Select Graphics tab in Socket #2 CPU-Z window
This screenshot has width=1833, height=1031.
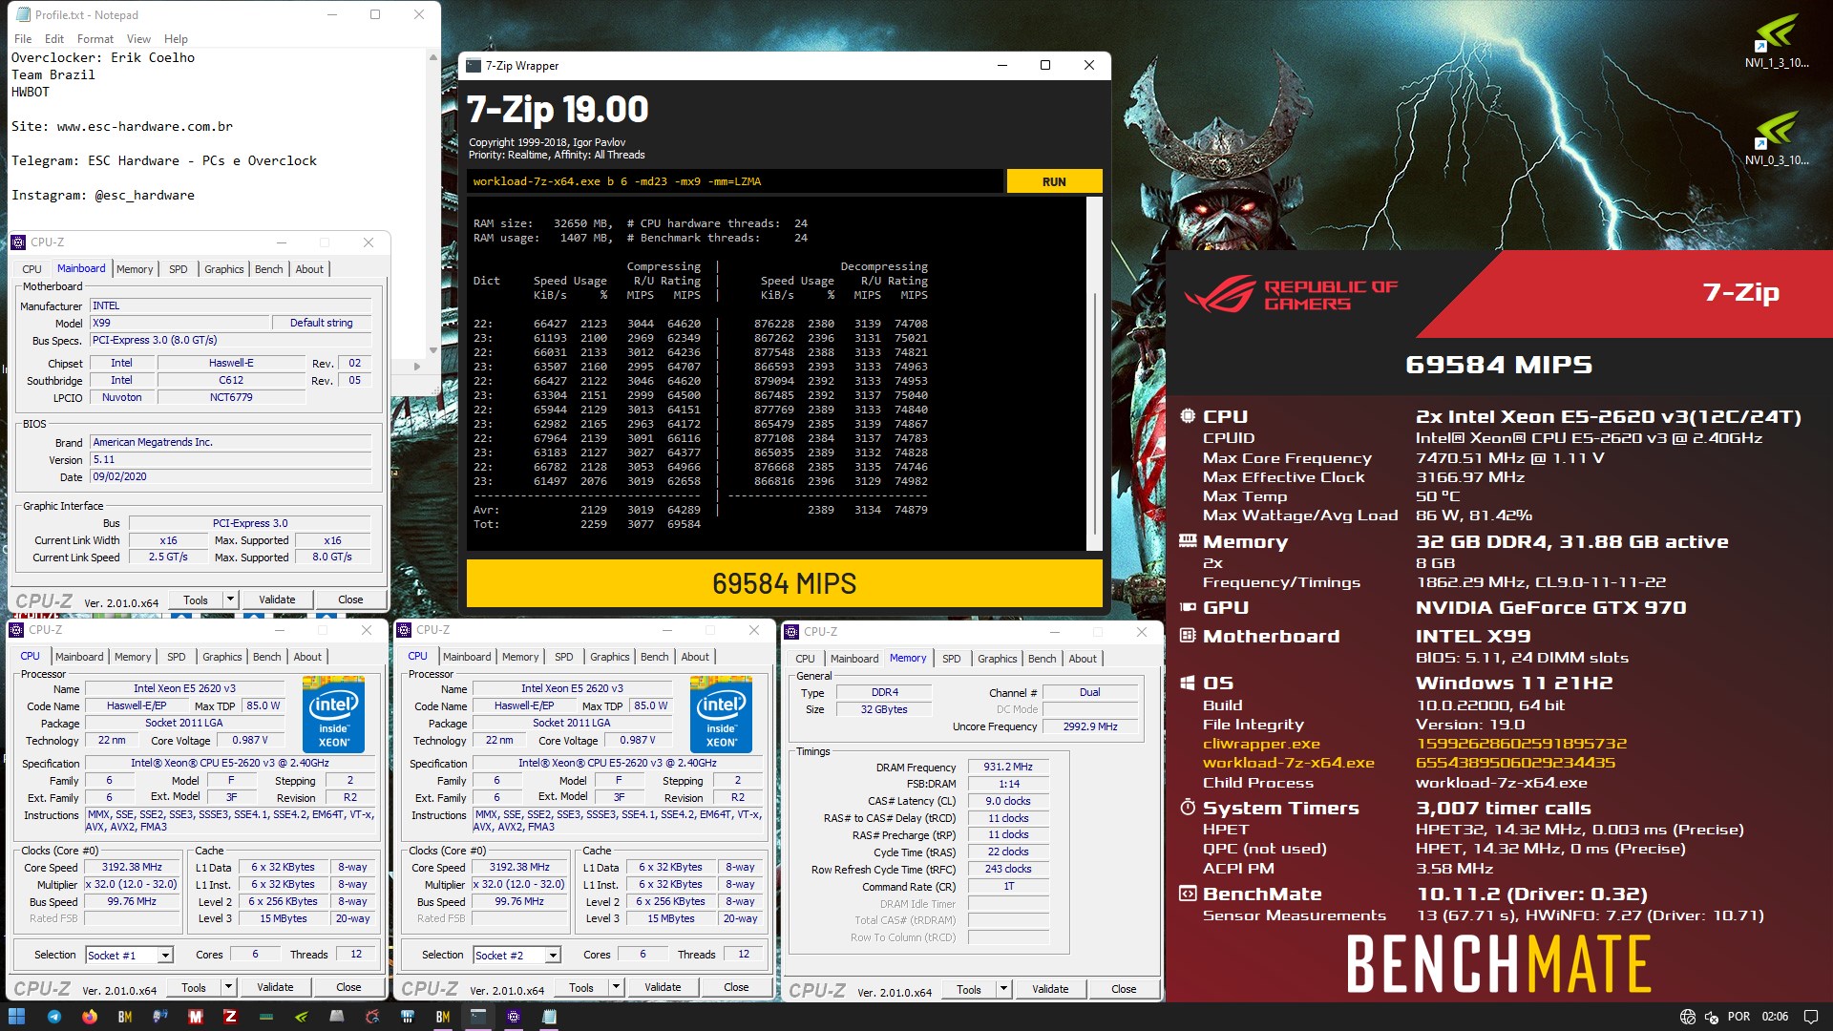click(610, 657)
